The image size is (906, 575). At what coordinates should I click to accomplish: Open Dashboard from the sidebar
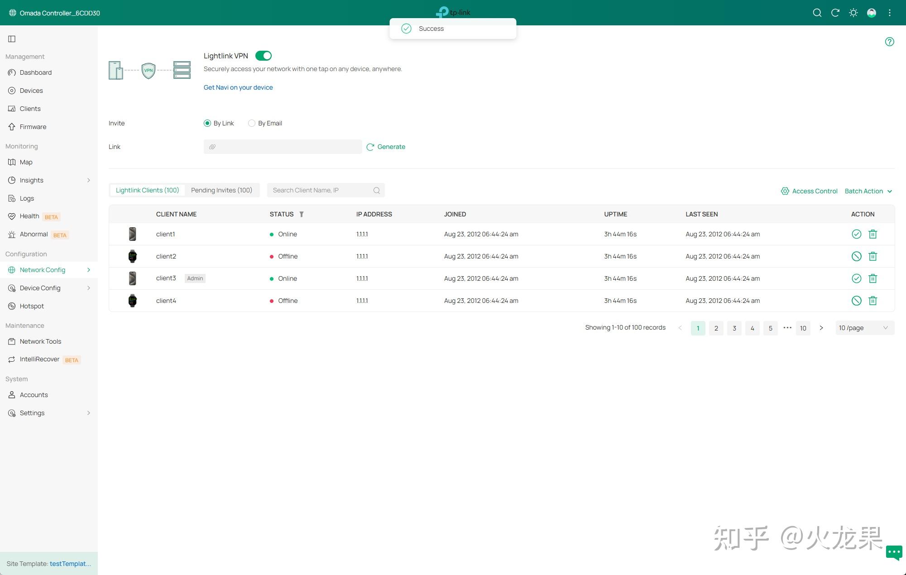pos(35,72)
